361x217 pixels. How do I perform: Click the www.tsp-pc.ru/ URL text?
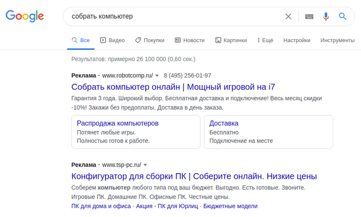pyautogui.click(x=122, y=165)
